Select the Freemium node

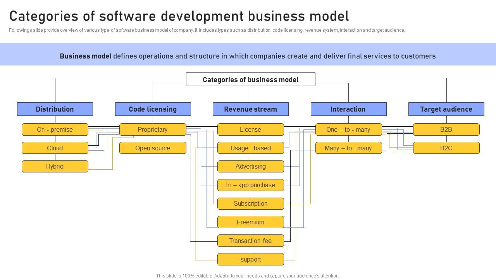(250, 222)
